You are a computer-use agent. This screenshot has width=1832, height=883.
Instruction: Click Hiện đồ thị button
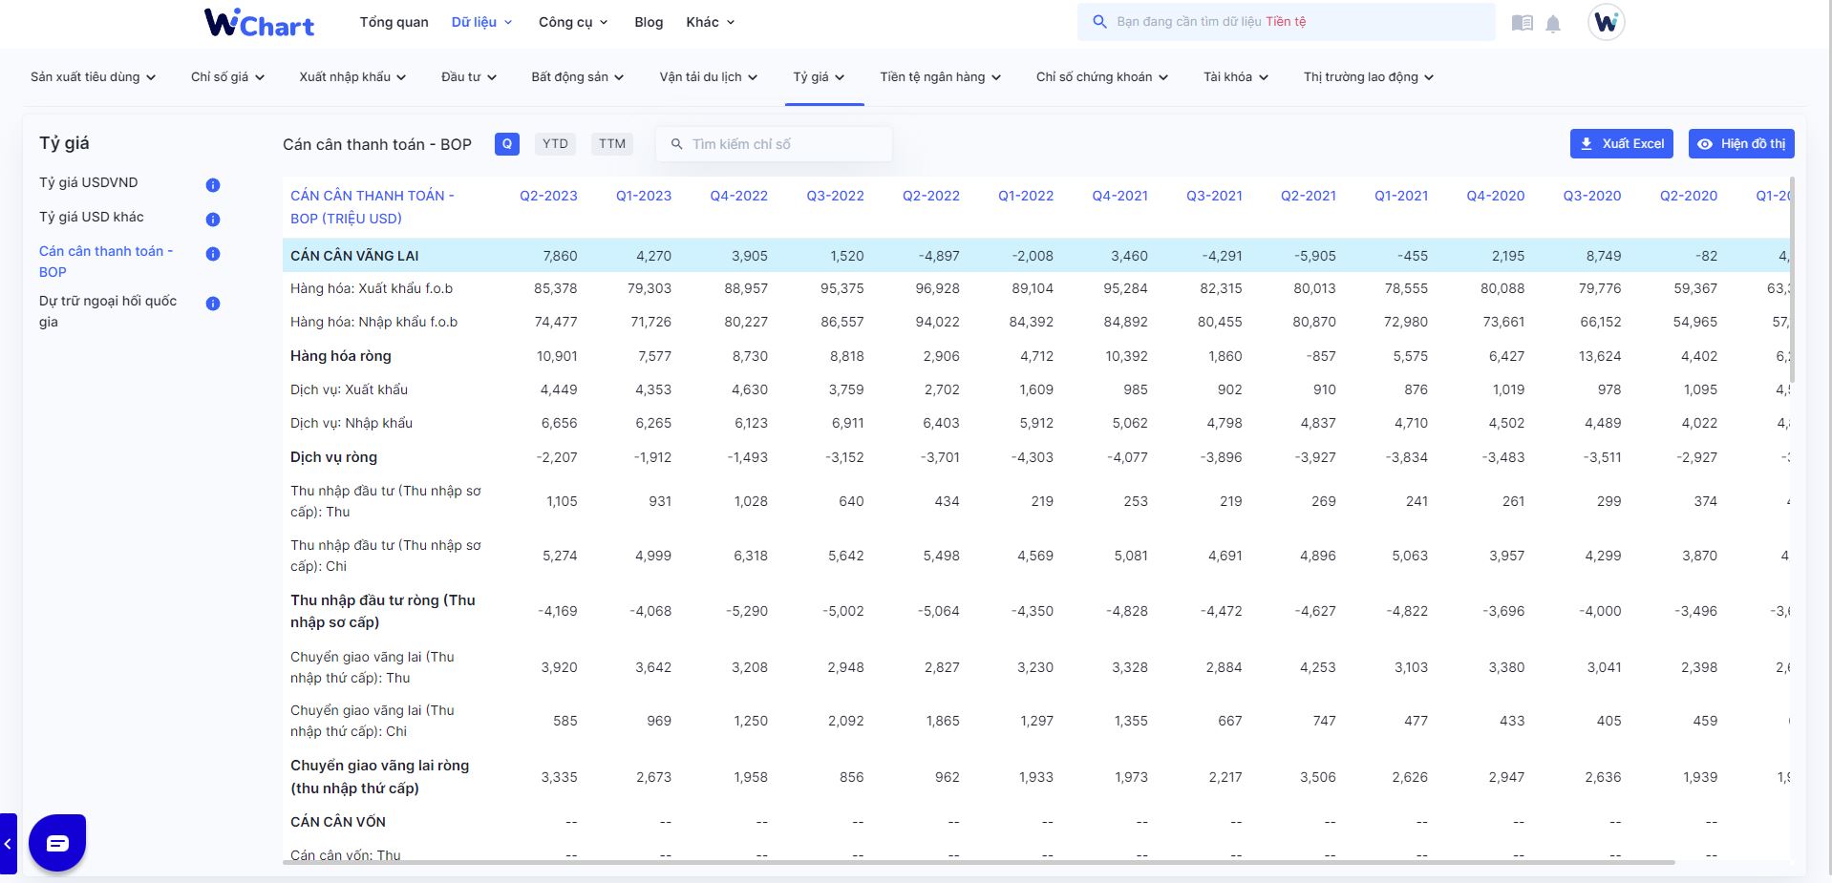tap(1741, 144)
